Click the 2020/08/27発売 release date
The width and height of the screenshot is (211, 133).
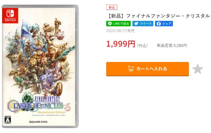point(120,31)
